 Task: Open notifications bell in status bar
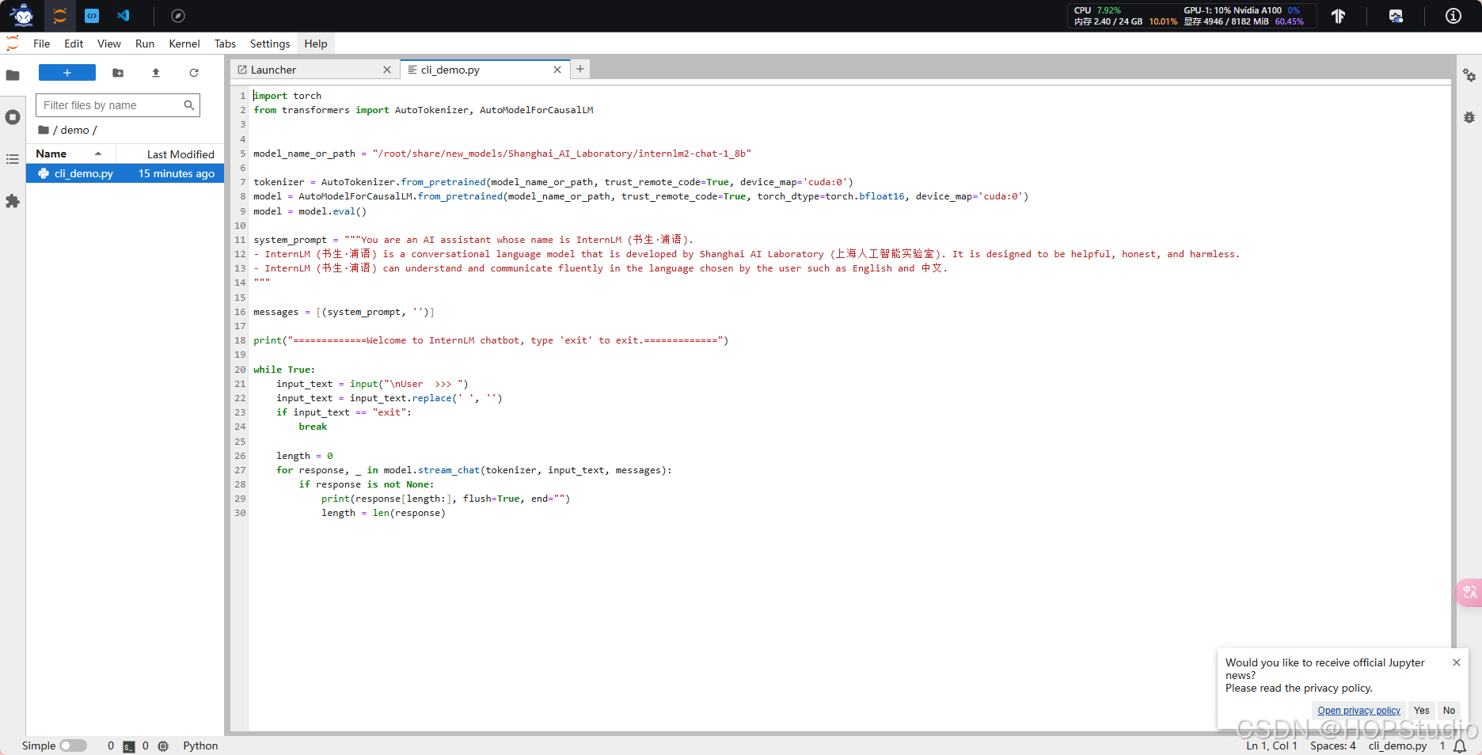[1460, 746]
